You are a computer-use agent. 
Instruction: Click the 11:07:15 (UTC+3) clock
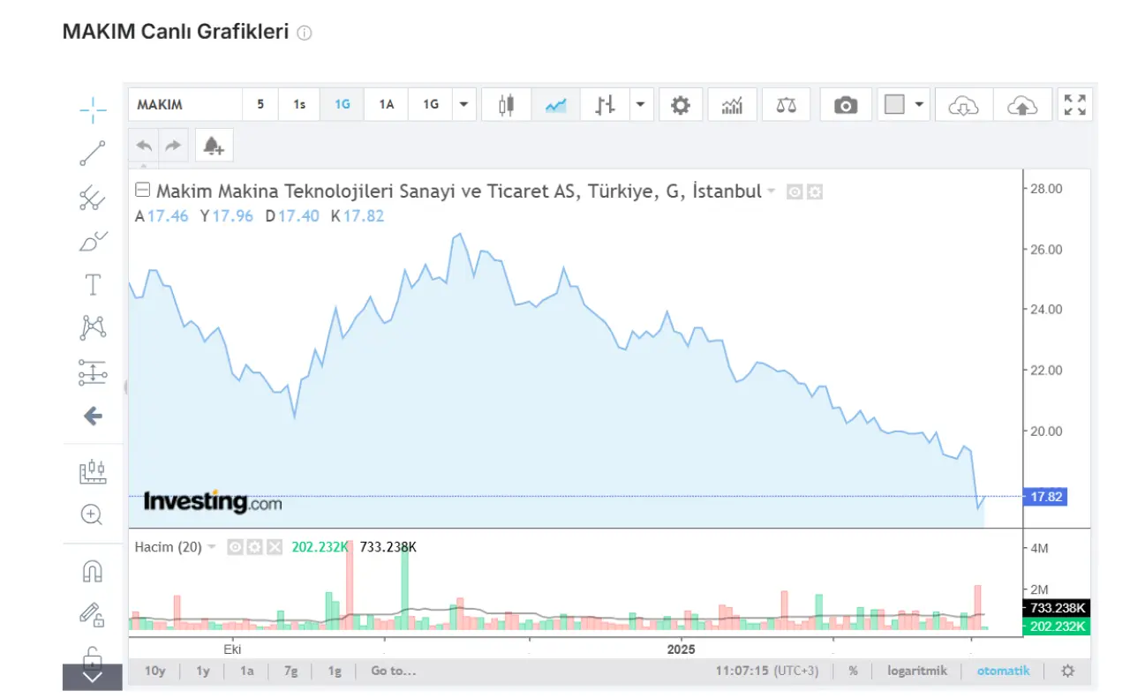click(x=766, y=671)
